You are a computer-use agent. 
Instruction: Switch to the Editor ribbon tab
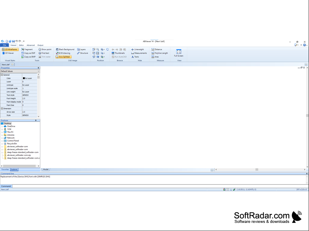[x=21, y=45]
